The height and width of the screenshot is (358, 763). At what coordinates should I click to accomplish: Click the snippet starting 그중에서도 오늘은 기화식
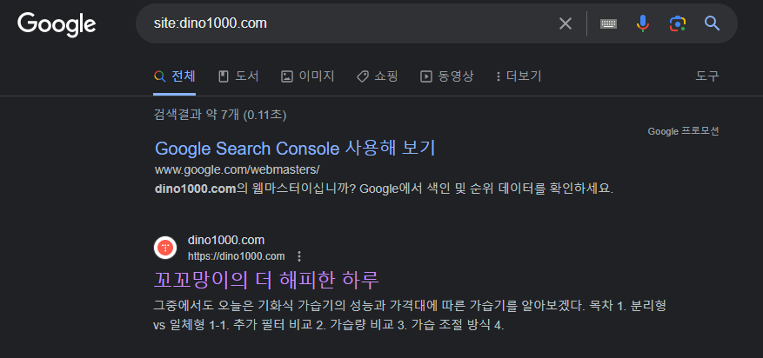point(410,315)
